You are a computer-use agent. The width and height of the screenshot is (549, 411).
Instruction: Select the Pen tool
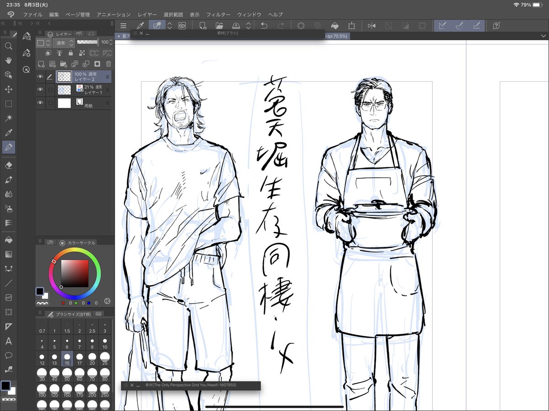click(8, 147)
